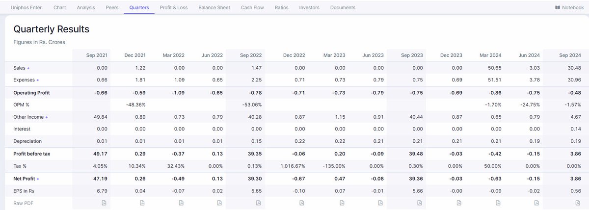Screen dimensions: 589x210
Task: Switch to the Balance Sheet tab
Action: click(x=214, y=8)
